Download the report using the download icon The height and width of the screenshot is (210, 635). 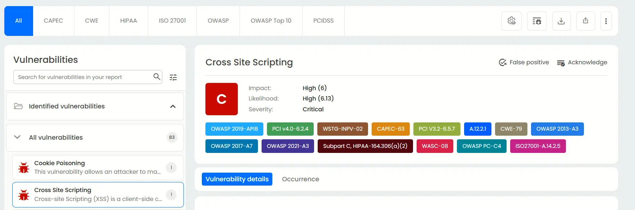[561, 21]
